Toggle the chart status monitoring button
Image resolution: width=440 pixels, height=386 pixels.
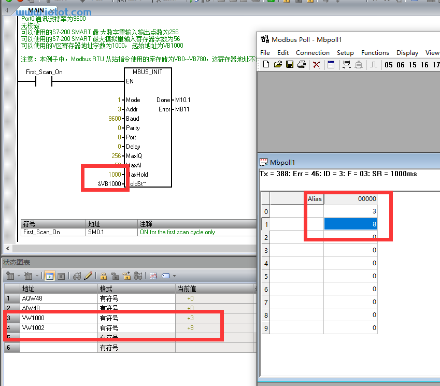(x=49, y=276)
